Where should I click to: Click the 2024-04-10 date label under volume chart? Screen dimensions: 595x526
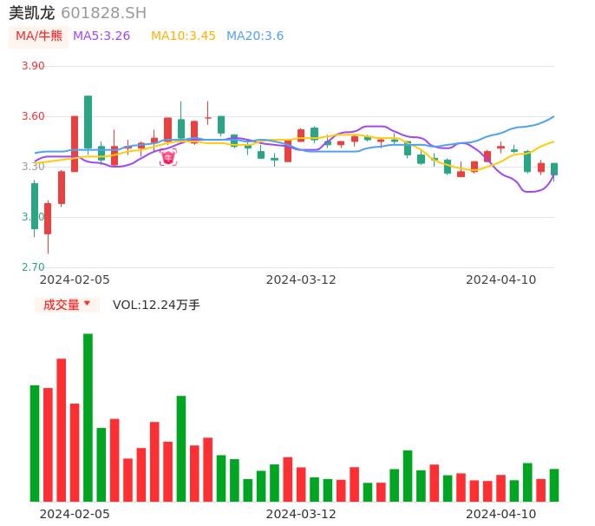click(x=501, y=514)
